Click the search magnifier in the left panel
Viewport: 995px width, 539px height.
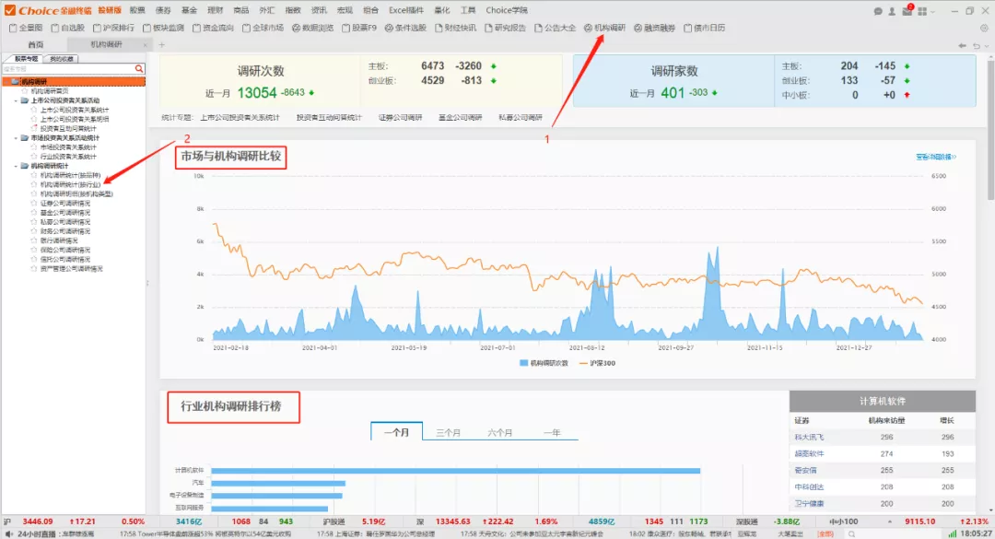click(140, 69)
